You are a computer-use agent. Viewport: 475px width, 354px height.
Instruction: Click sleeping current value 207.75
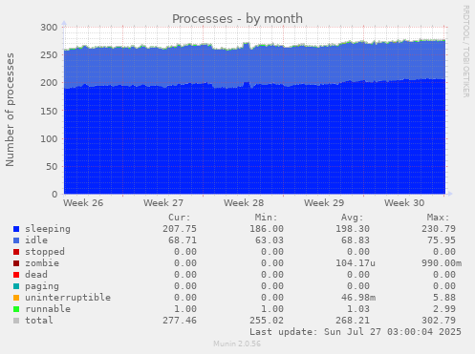point(180,229)
